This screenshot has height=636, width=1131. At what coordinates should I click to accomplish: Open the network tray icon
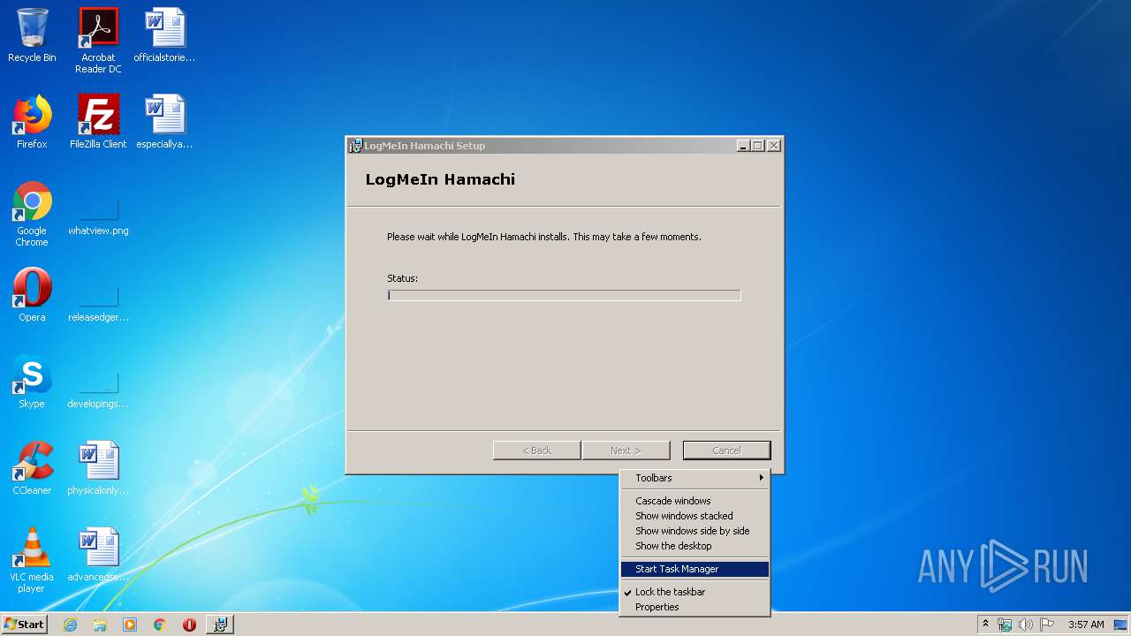click(x=1005, y=625)
